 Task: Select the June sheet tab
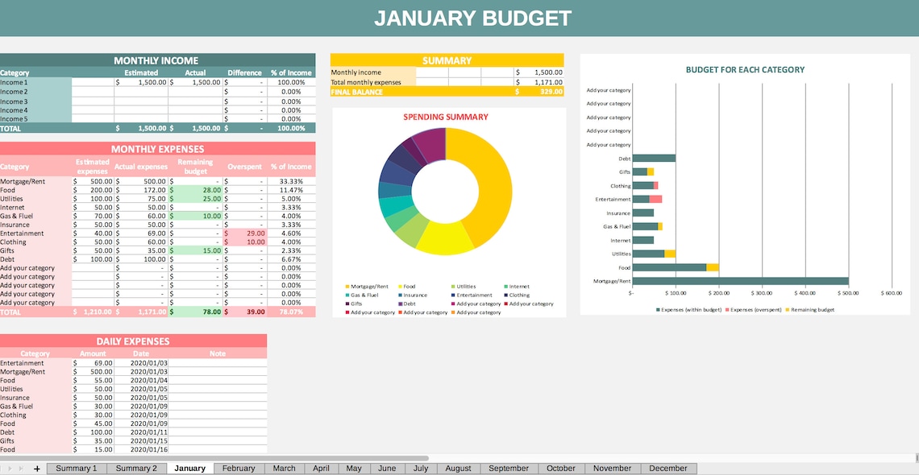pos(387,469)
